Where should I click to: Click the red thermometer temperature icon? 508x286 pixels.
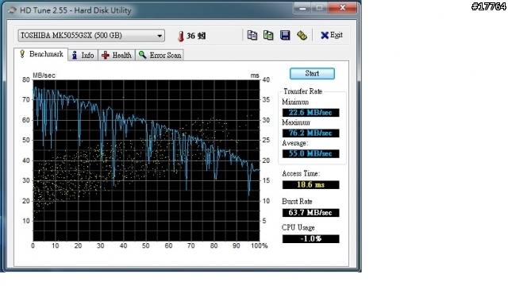[181, 36]
